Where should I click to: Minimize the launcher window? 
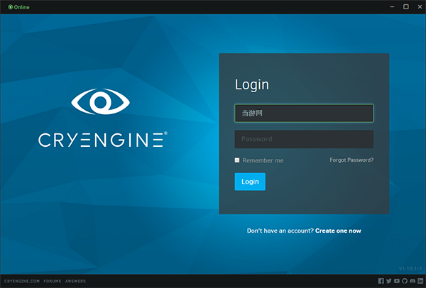(x=392, y=7)
